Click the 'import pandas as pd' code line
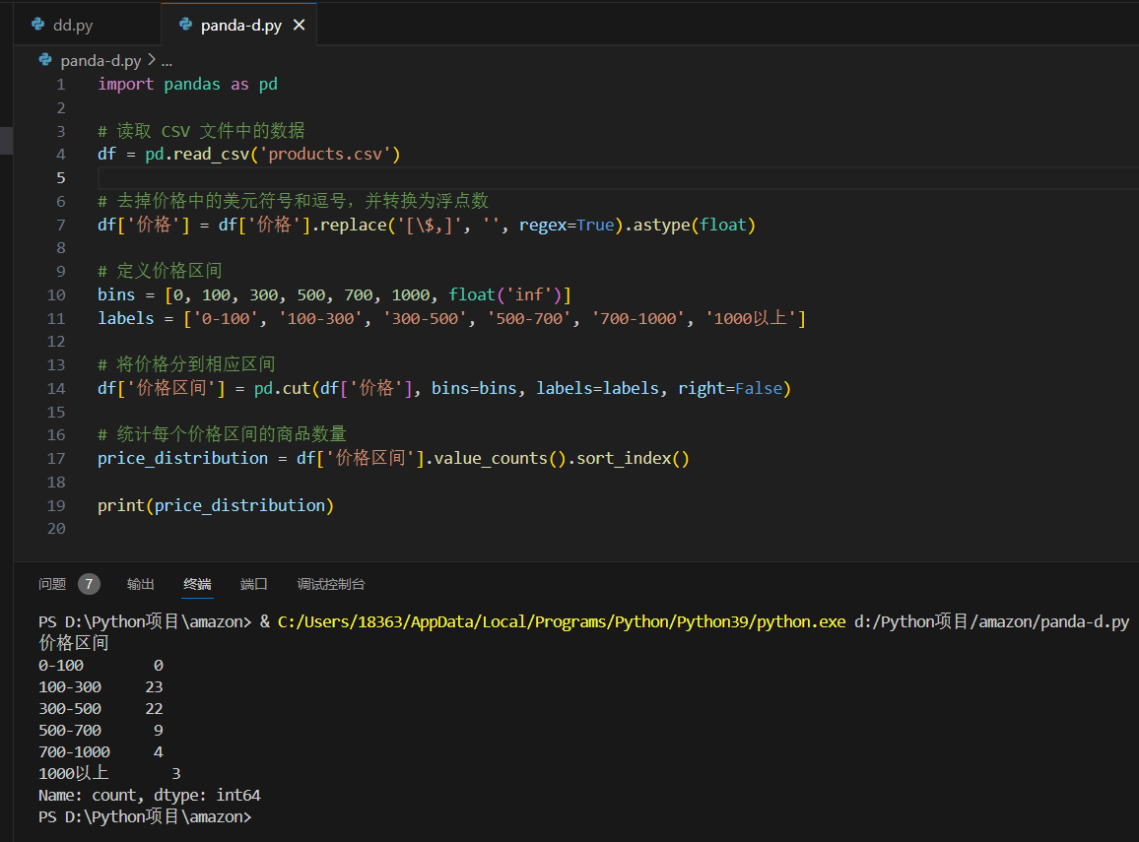 coord(187,85)
